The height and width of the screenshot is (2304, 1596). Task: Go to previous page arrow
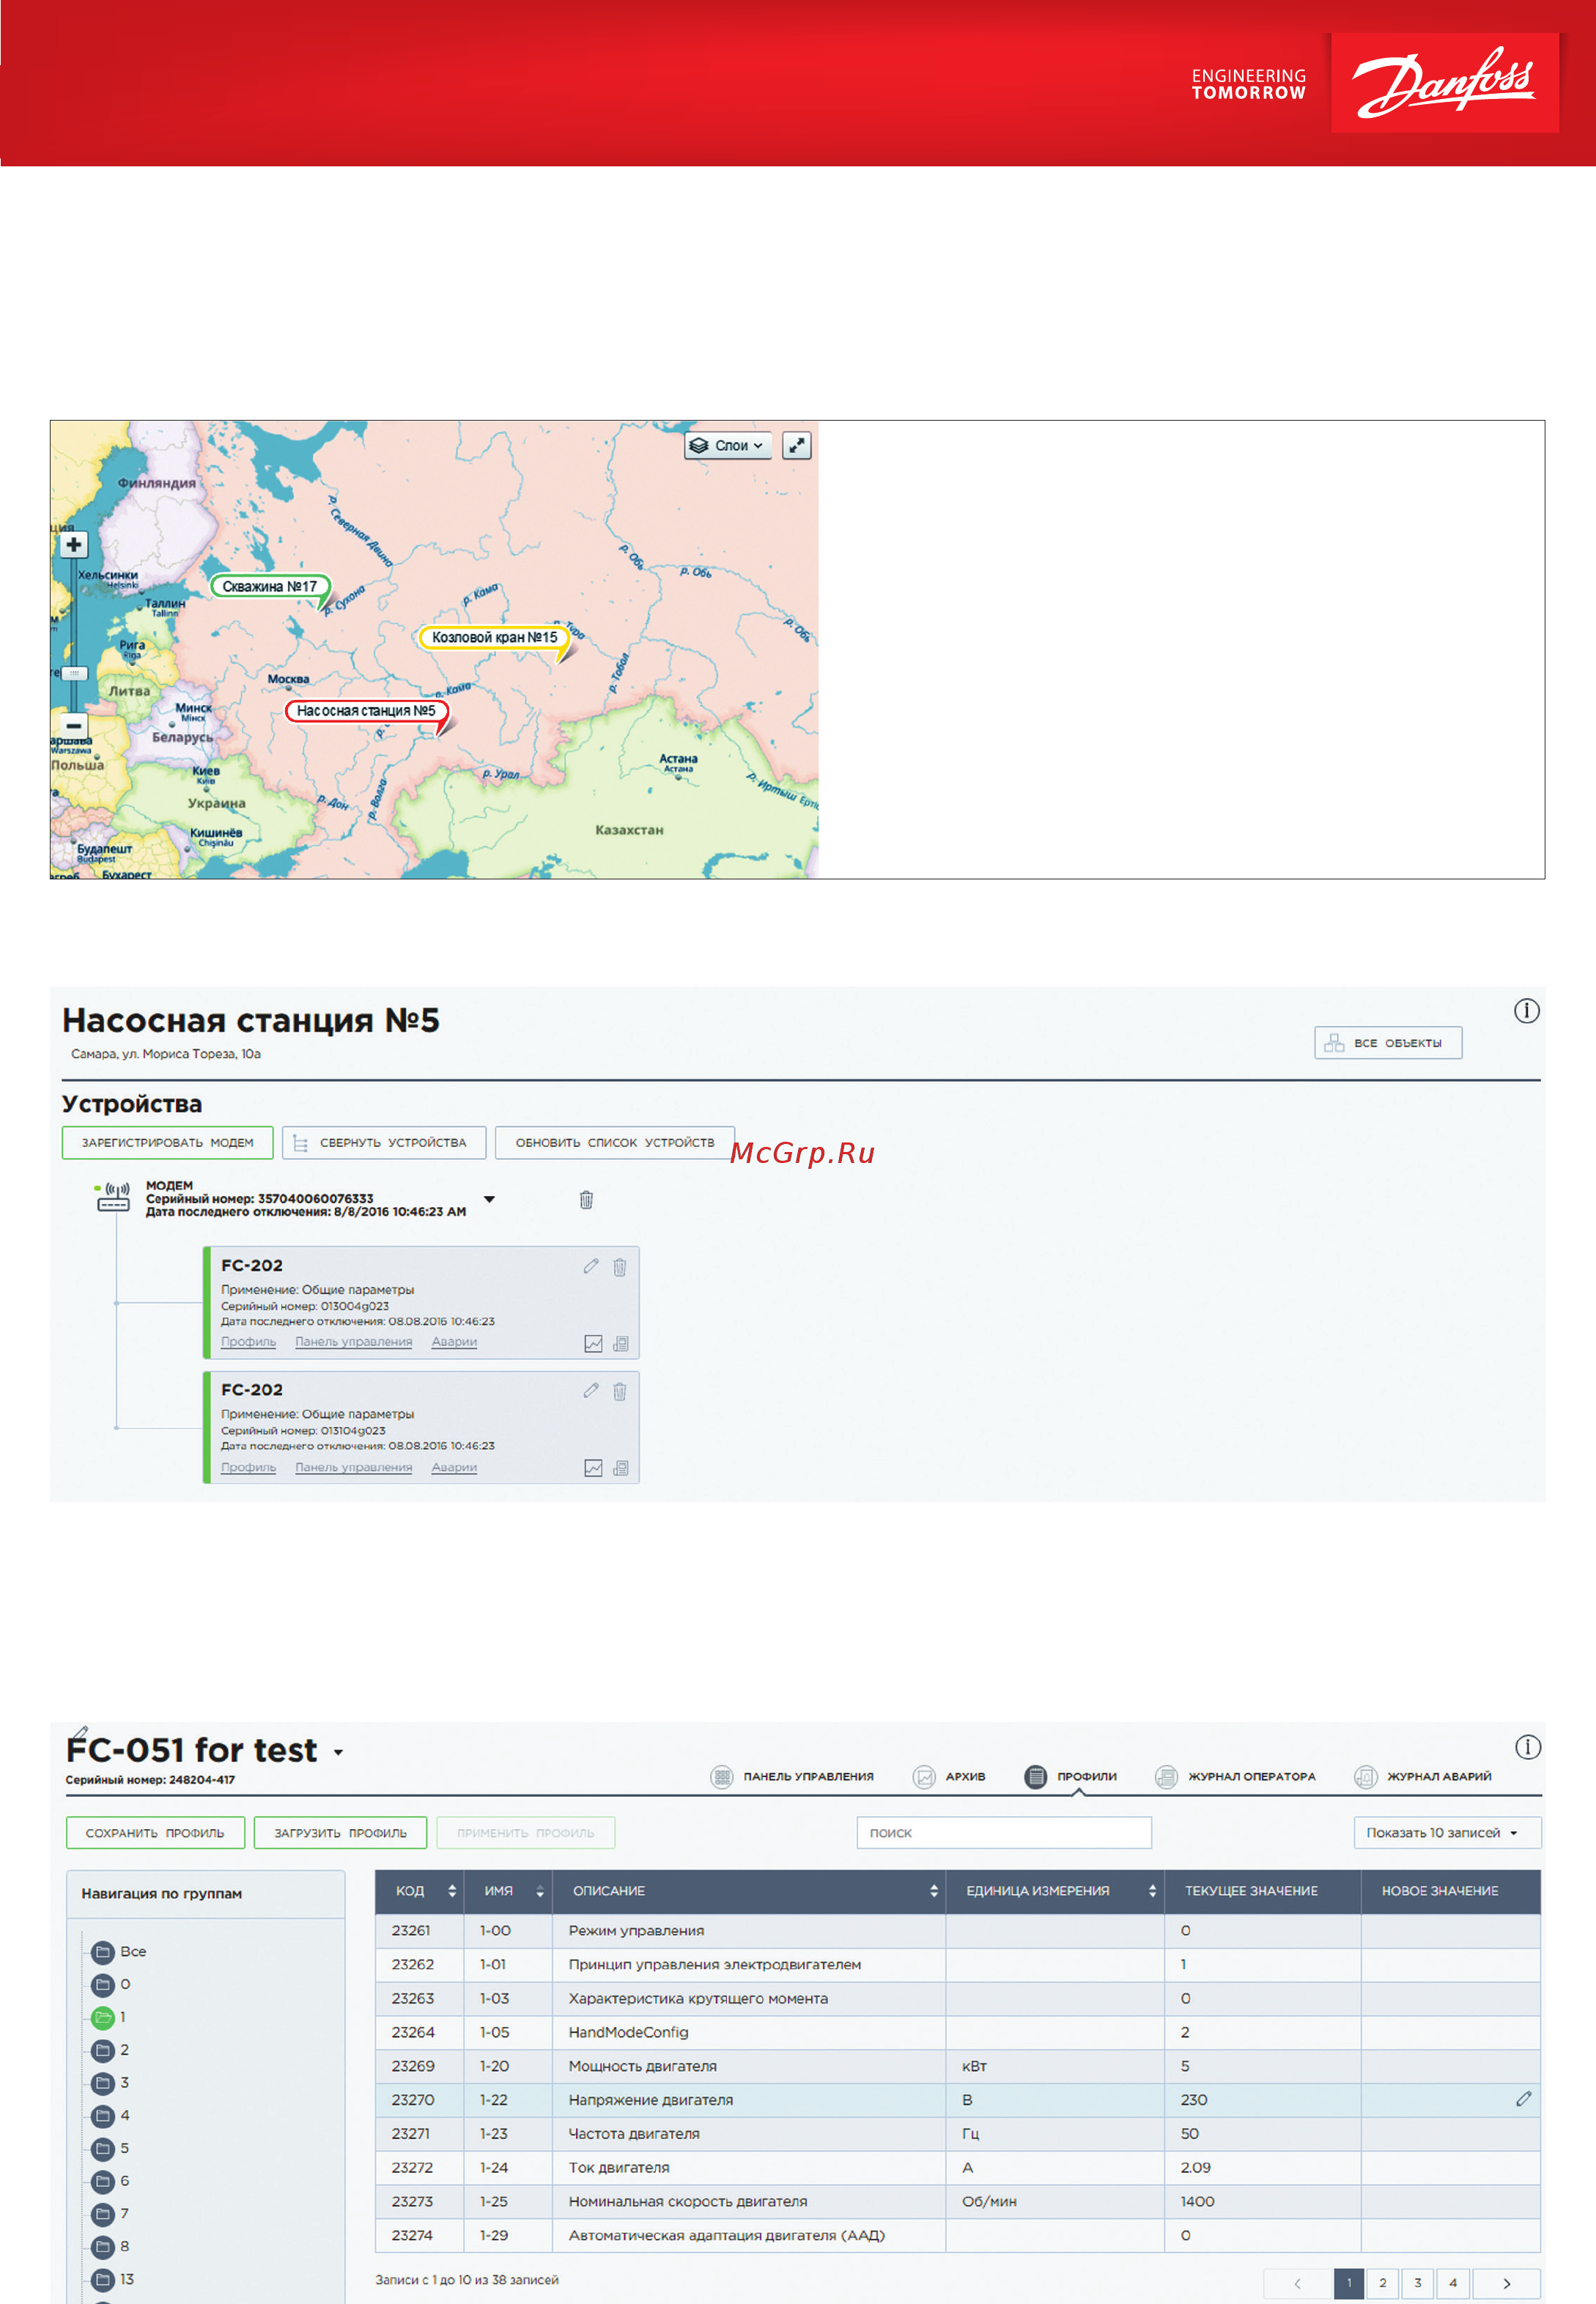(1297, 2283)
